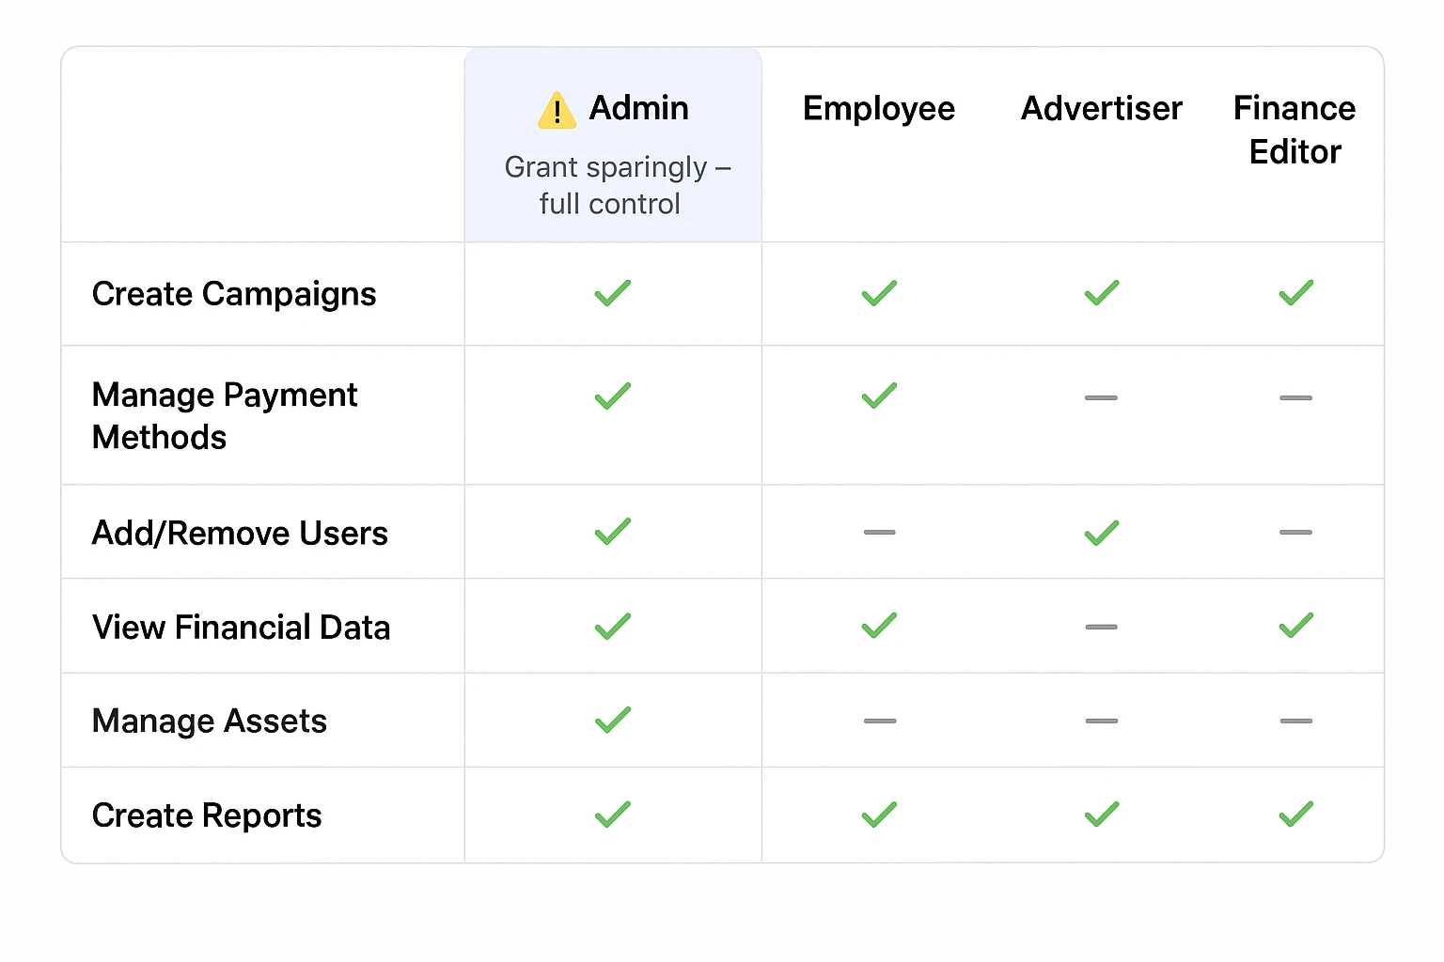The image size is (1444, 962).
Task: Click the View Financial Data row label
Action: tap(241, 627)
